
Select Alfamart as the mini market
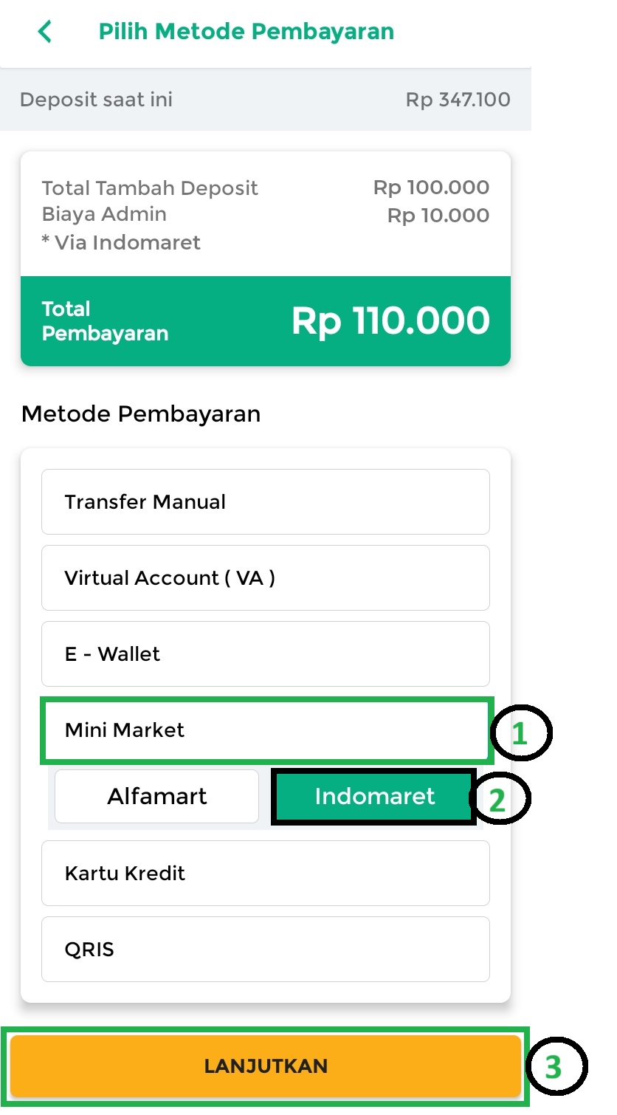156,797
